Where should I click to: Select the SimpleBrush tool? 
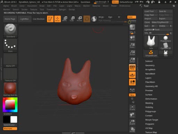coord(151,53)
